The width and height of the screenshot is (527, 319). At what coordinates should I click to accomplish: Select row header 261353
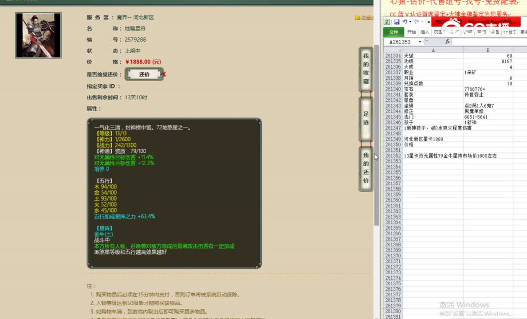pyautogui.click(x=393, y=161)
